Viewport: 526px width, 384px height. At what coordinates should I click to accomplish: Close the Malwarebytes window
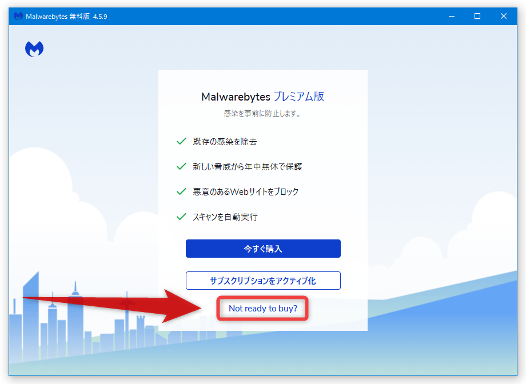point(504,16)
